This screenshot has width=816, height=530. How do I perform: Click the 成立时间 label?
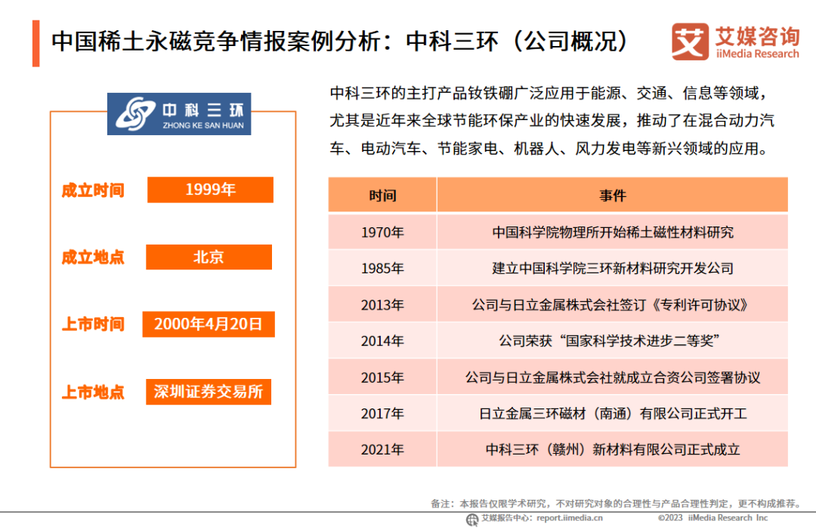click(x=93, y=190)
